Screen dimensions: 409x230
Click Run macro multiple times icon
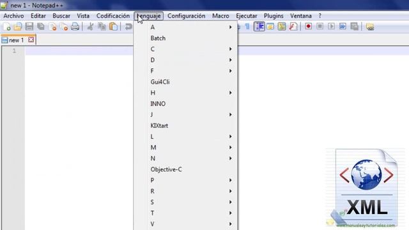[x=343, y=26]
